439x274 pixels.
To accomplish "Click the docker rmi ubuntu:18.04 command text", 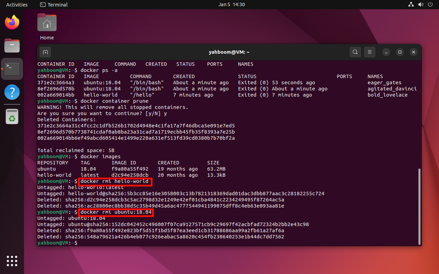I will coord(116,212).
